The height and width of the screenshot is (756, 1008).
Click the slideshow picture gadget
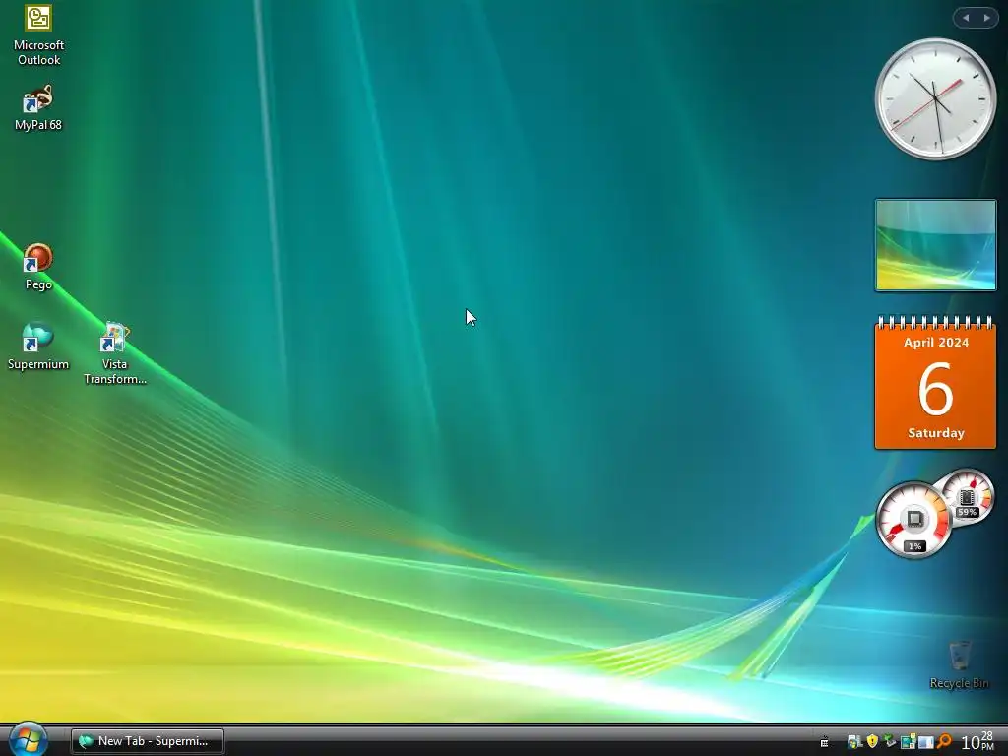(x=935, y=245)
